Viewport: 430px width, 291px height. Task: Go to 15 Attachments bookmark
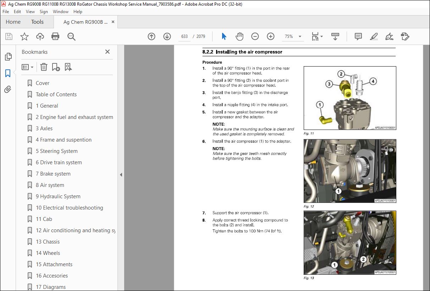tap(54, 264)
